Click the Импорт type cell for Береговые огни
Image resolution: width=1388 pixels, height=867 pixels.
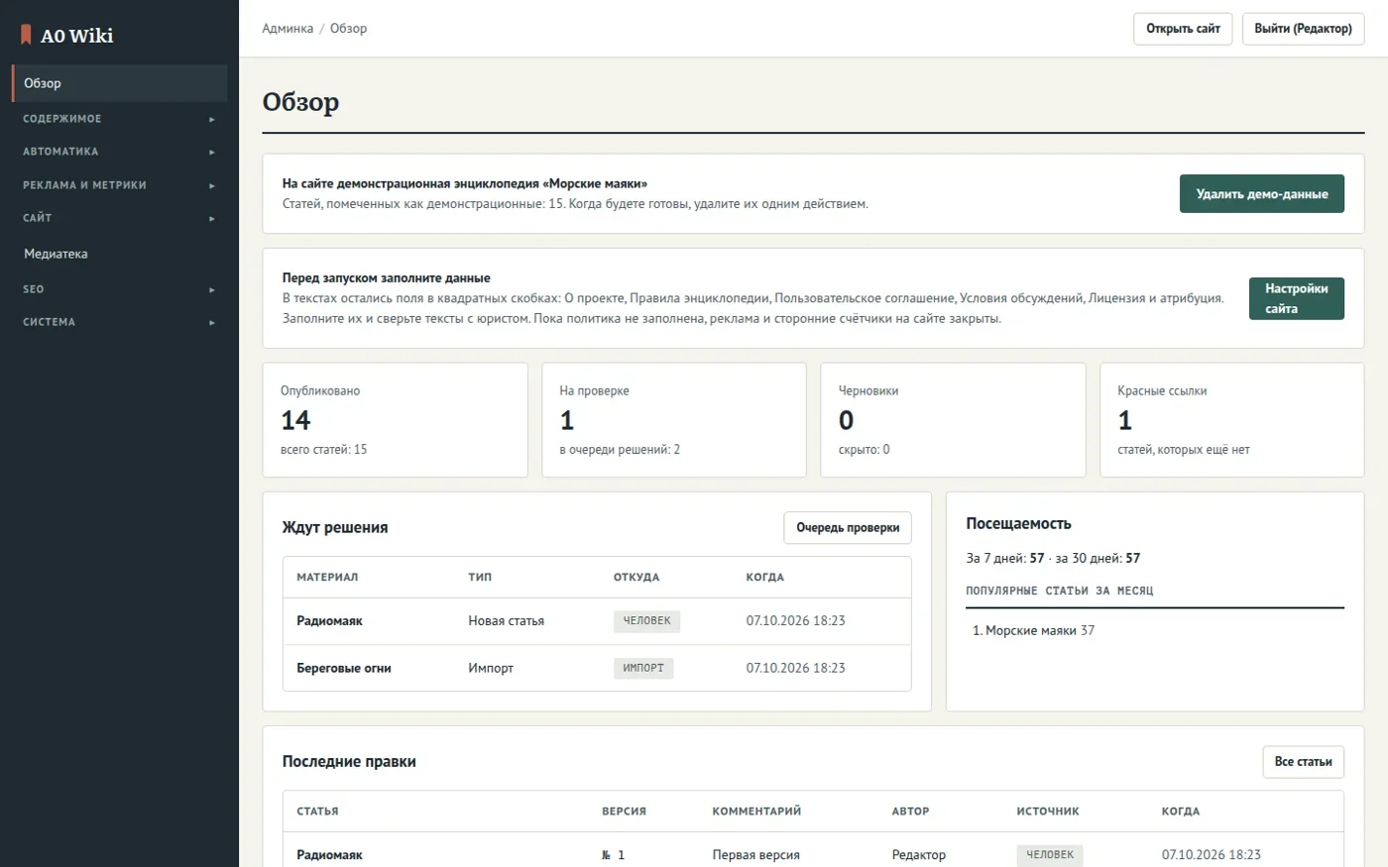click(x=491, y=669)
